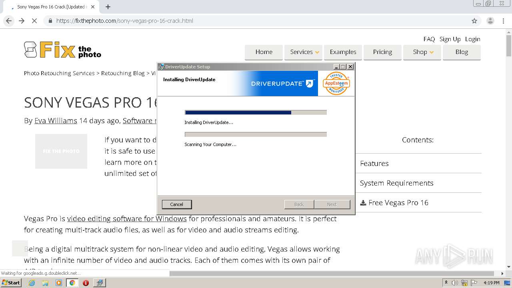Open Action Center flag icon

point(473,283)
